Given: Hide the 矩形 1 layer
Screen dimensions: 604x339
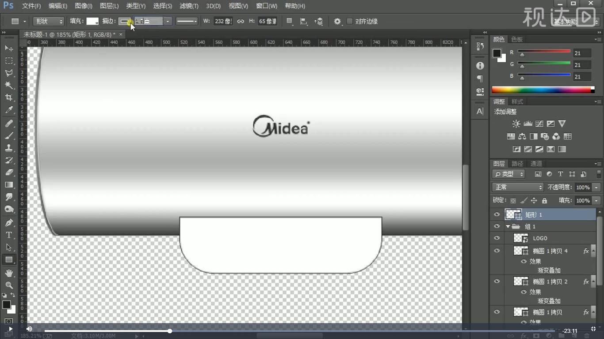Looking at the screenshot, I should tap(497, 215).
